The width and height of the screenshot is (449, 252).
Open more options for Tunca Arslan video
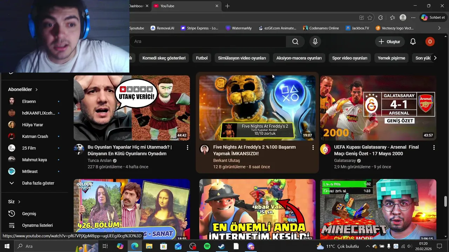(x=187, y=148)
